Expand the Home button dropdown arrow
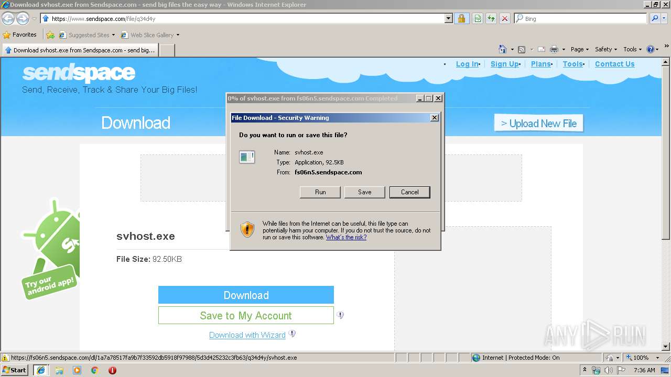671x377 pixels. (x=512, y=49)
